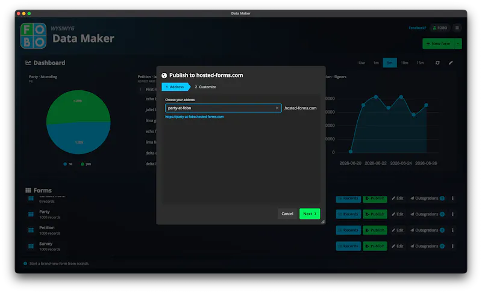Clear the address field with the X icon

tap(277, 108)
